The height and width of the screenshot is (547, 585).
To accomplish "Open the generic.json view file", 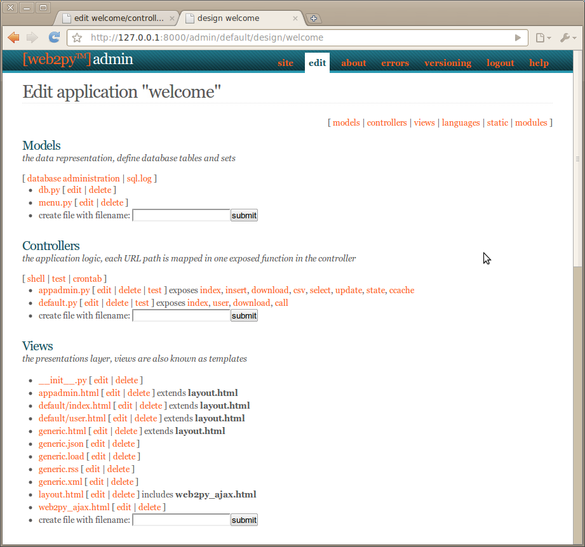I will (x=61, y=444).
